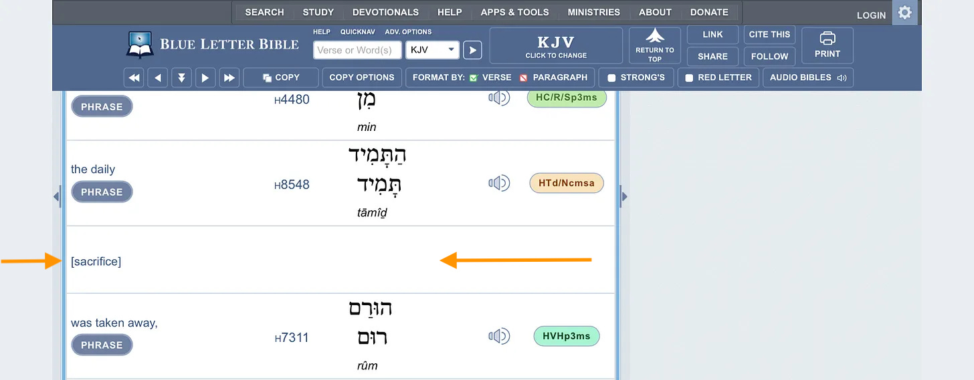Click the Hebrew root word tāmîḏ

379,184
